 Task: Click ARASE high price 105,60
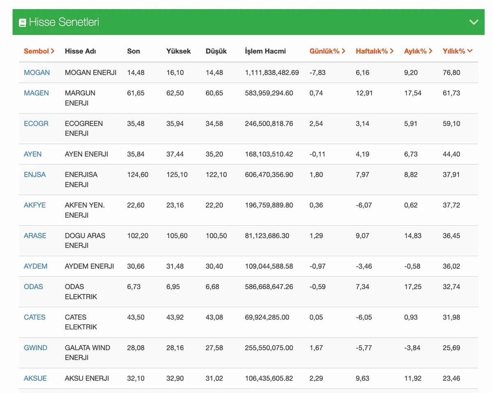[177, 236]
